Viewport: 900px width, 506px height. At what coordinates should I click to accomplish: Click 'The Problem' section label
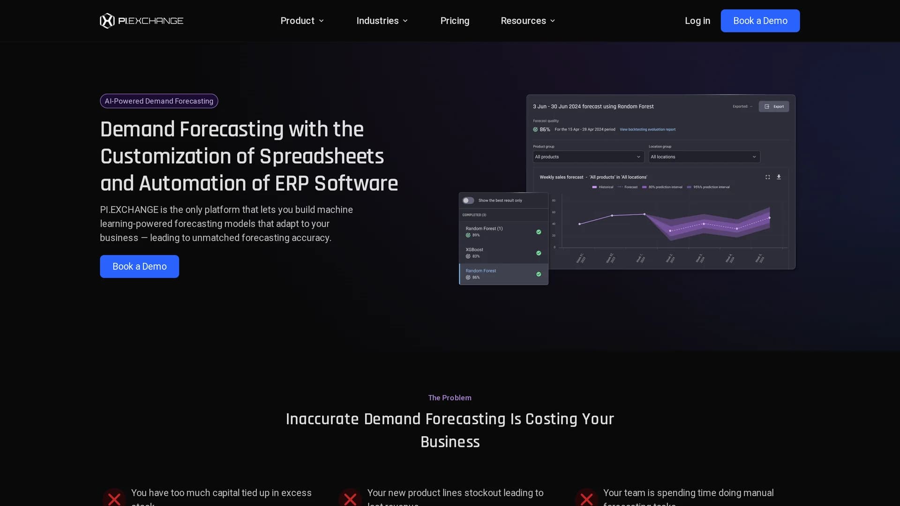coord(450,398)
